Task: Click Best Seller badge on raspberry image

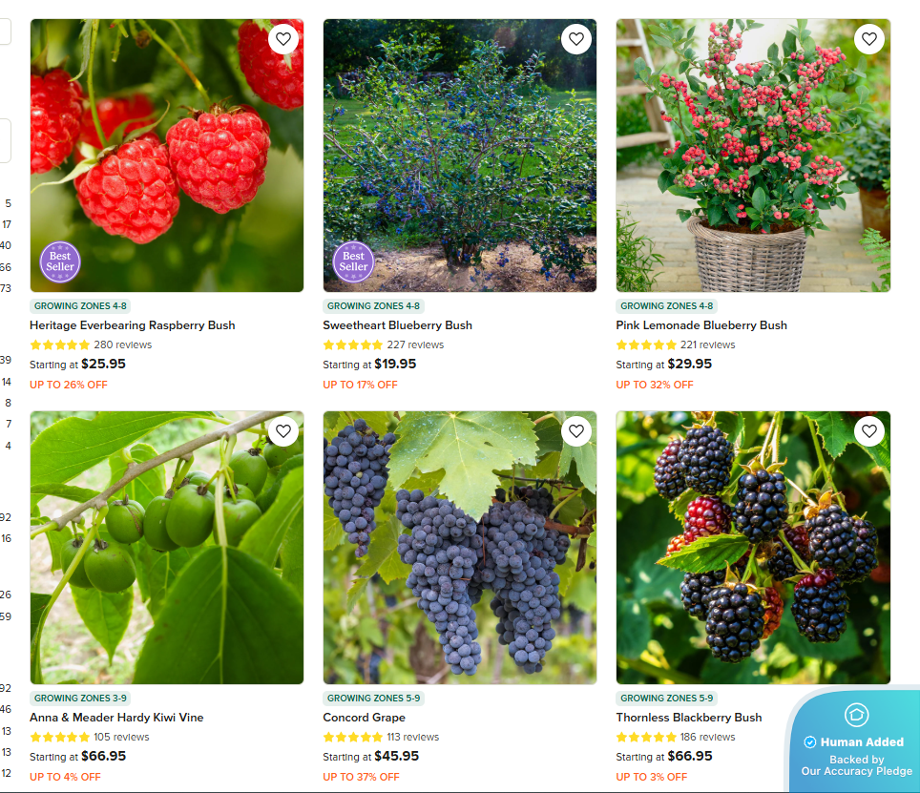Action: tap(60, 261)
